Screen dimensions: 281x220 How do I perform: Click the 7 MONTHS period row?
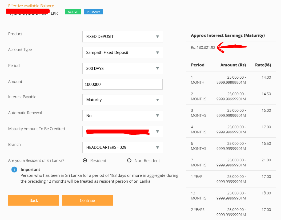click(231, 162)
